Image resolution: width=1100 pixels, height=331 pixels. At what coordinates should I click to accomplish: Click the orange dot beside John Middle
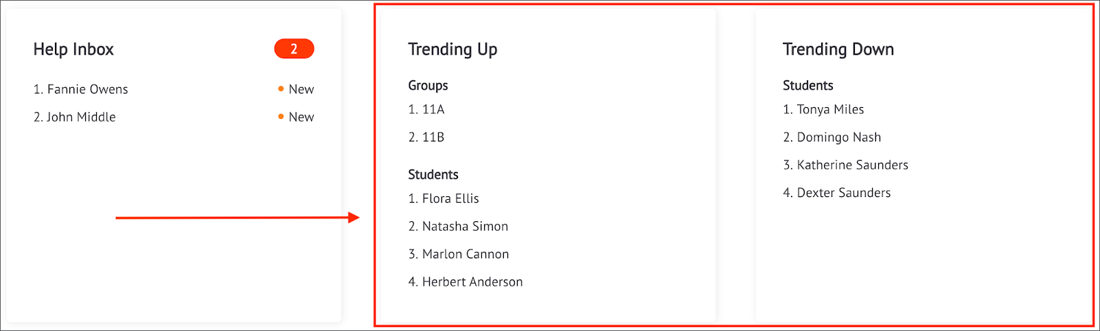(281, 117)
